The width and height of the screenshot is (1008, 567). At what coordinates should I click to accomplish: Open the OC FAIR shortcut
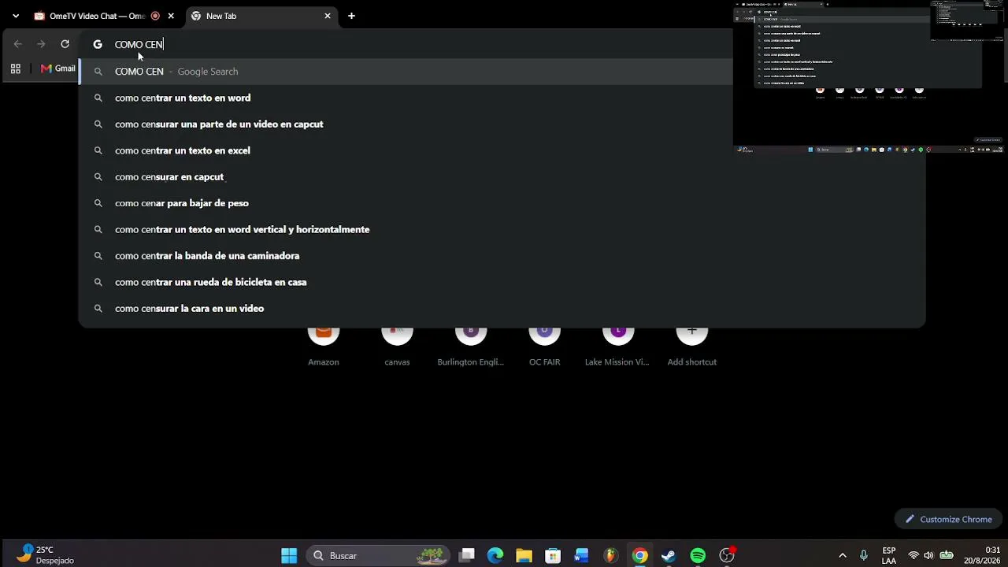(544, 345)
